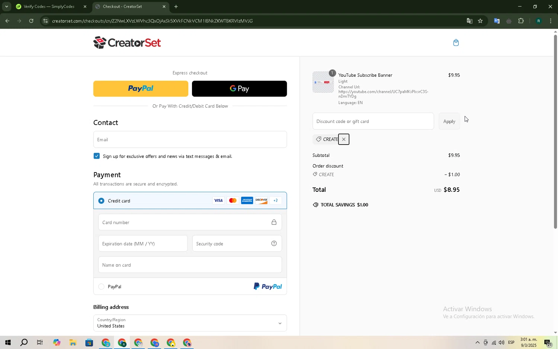Image resolution: width=558 pixels, height=349 pixels.
Task: Focus the Card number field
Action: (190, 222)
